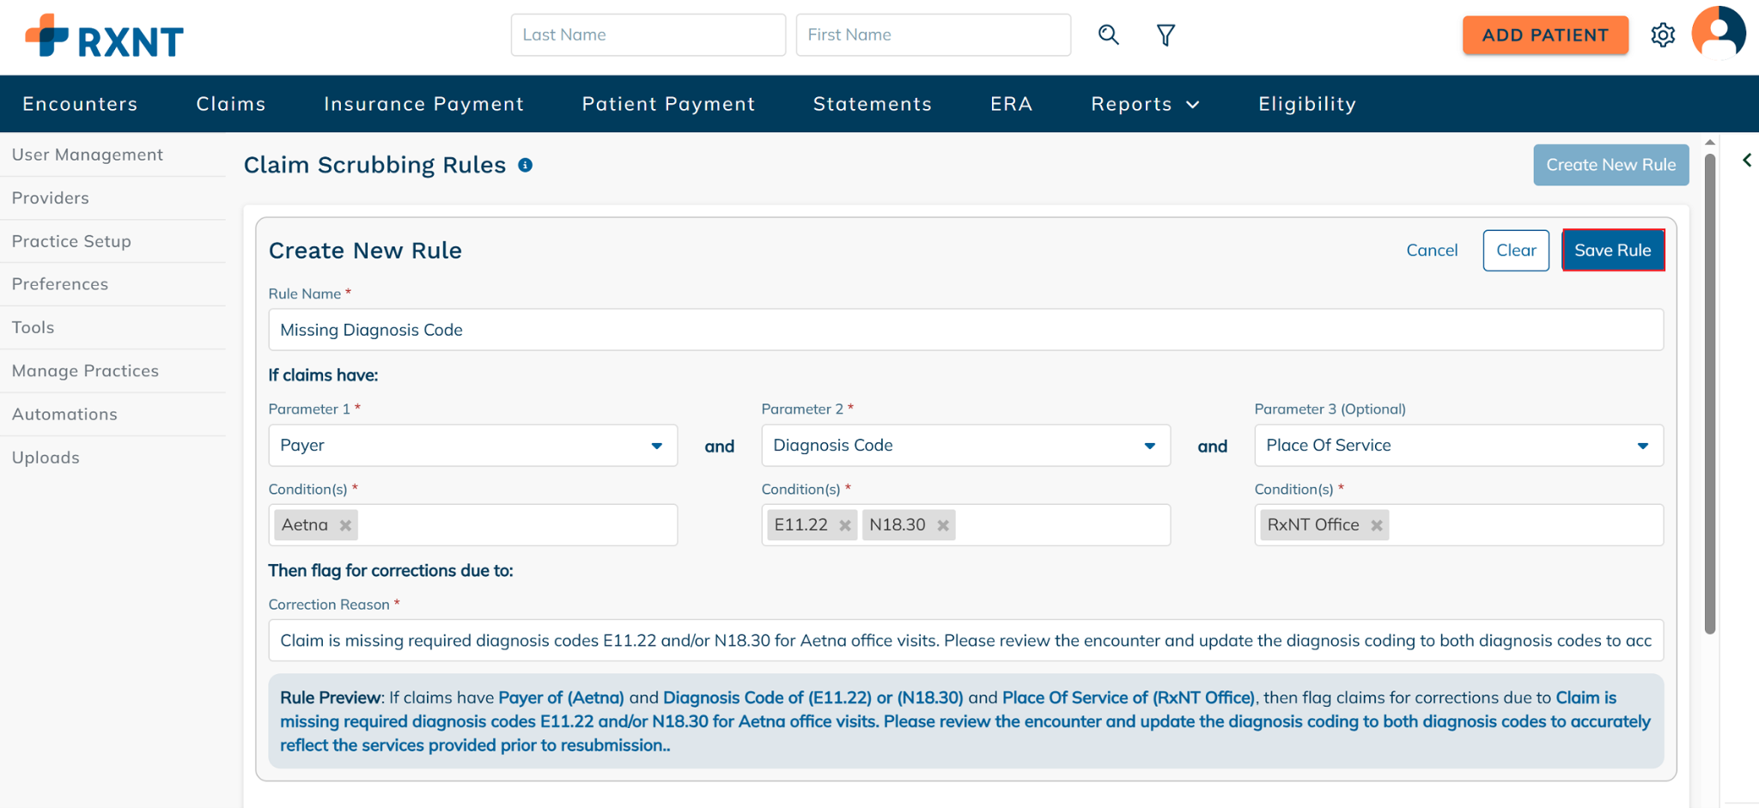The width and height of the screenshot is (1759, 808).
Task: Collapse the right side panel arrow
Action: (x=1746, y=161)
